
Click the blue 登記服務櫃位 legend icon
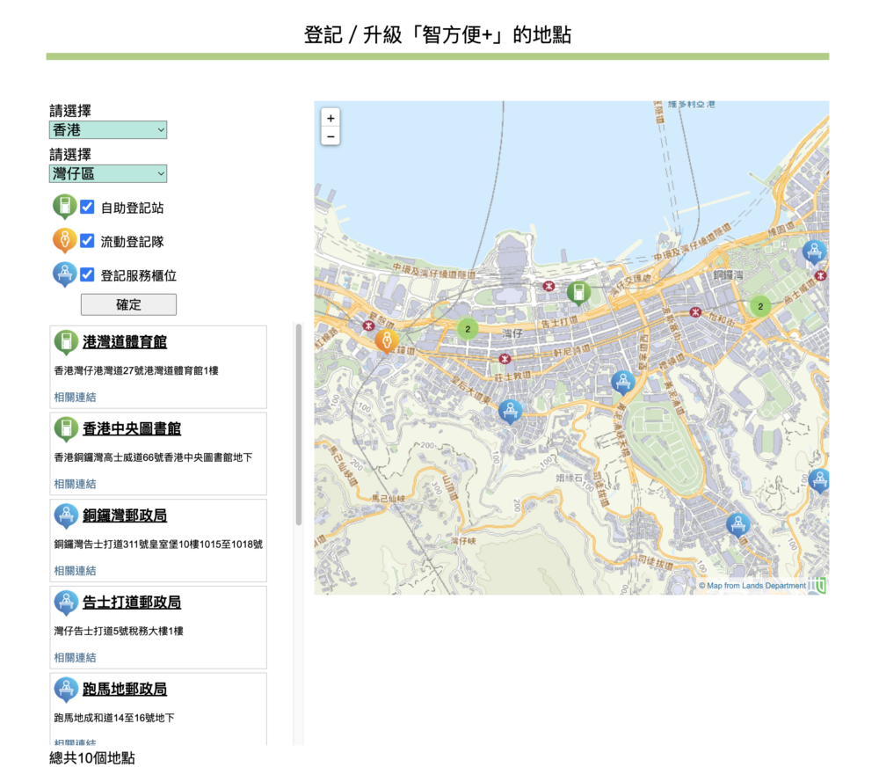point(65,274)
